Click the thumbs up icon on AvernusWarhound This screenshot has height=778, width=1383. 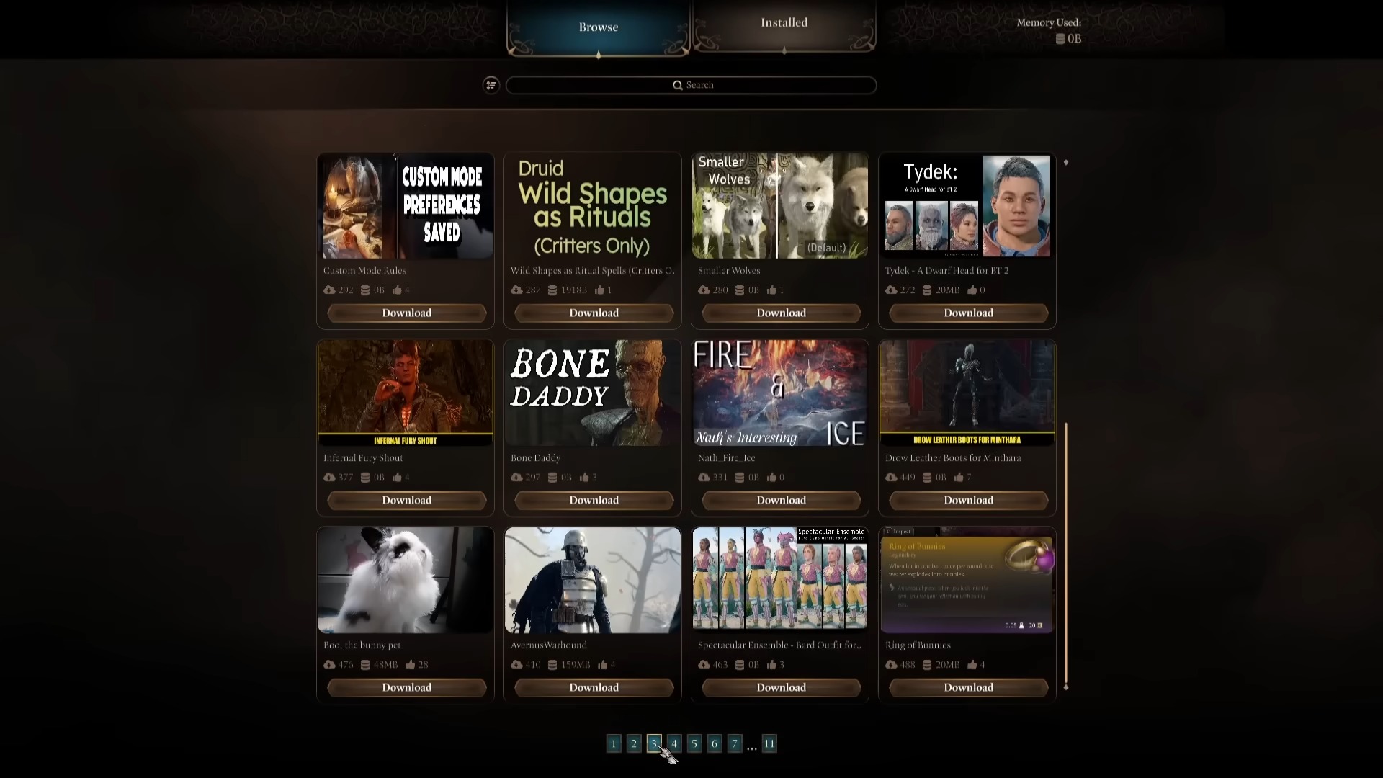[604, 664]
